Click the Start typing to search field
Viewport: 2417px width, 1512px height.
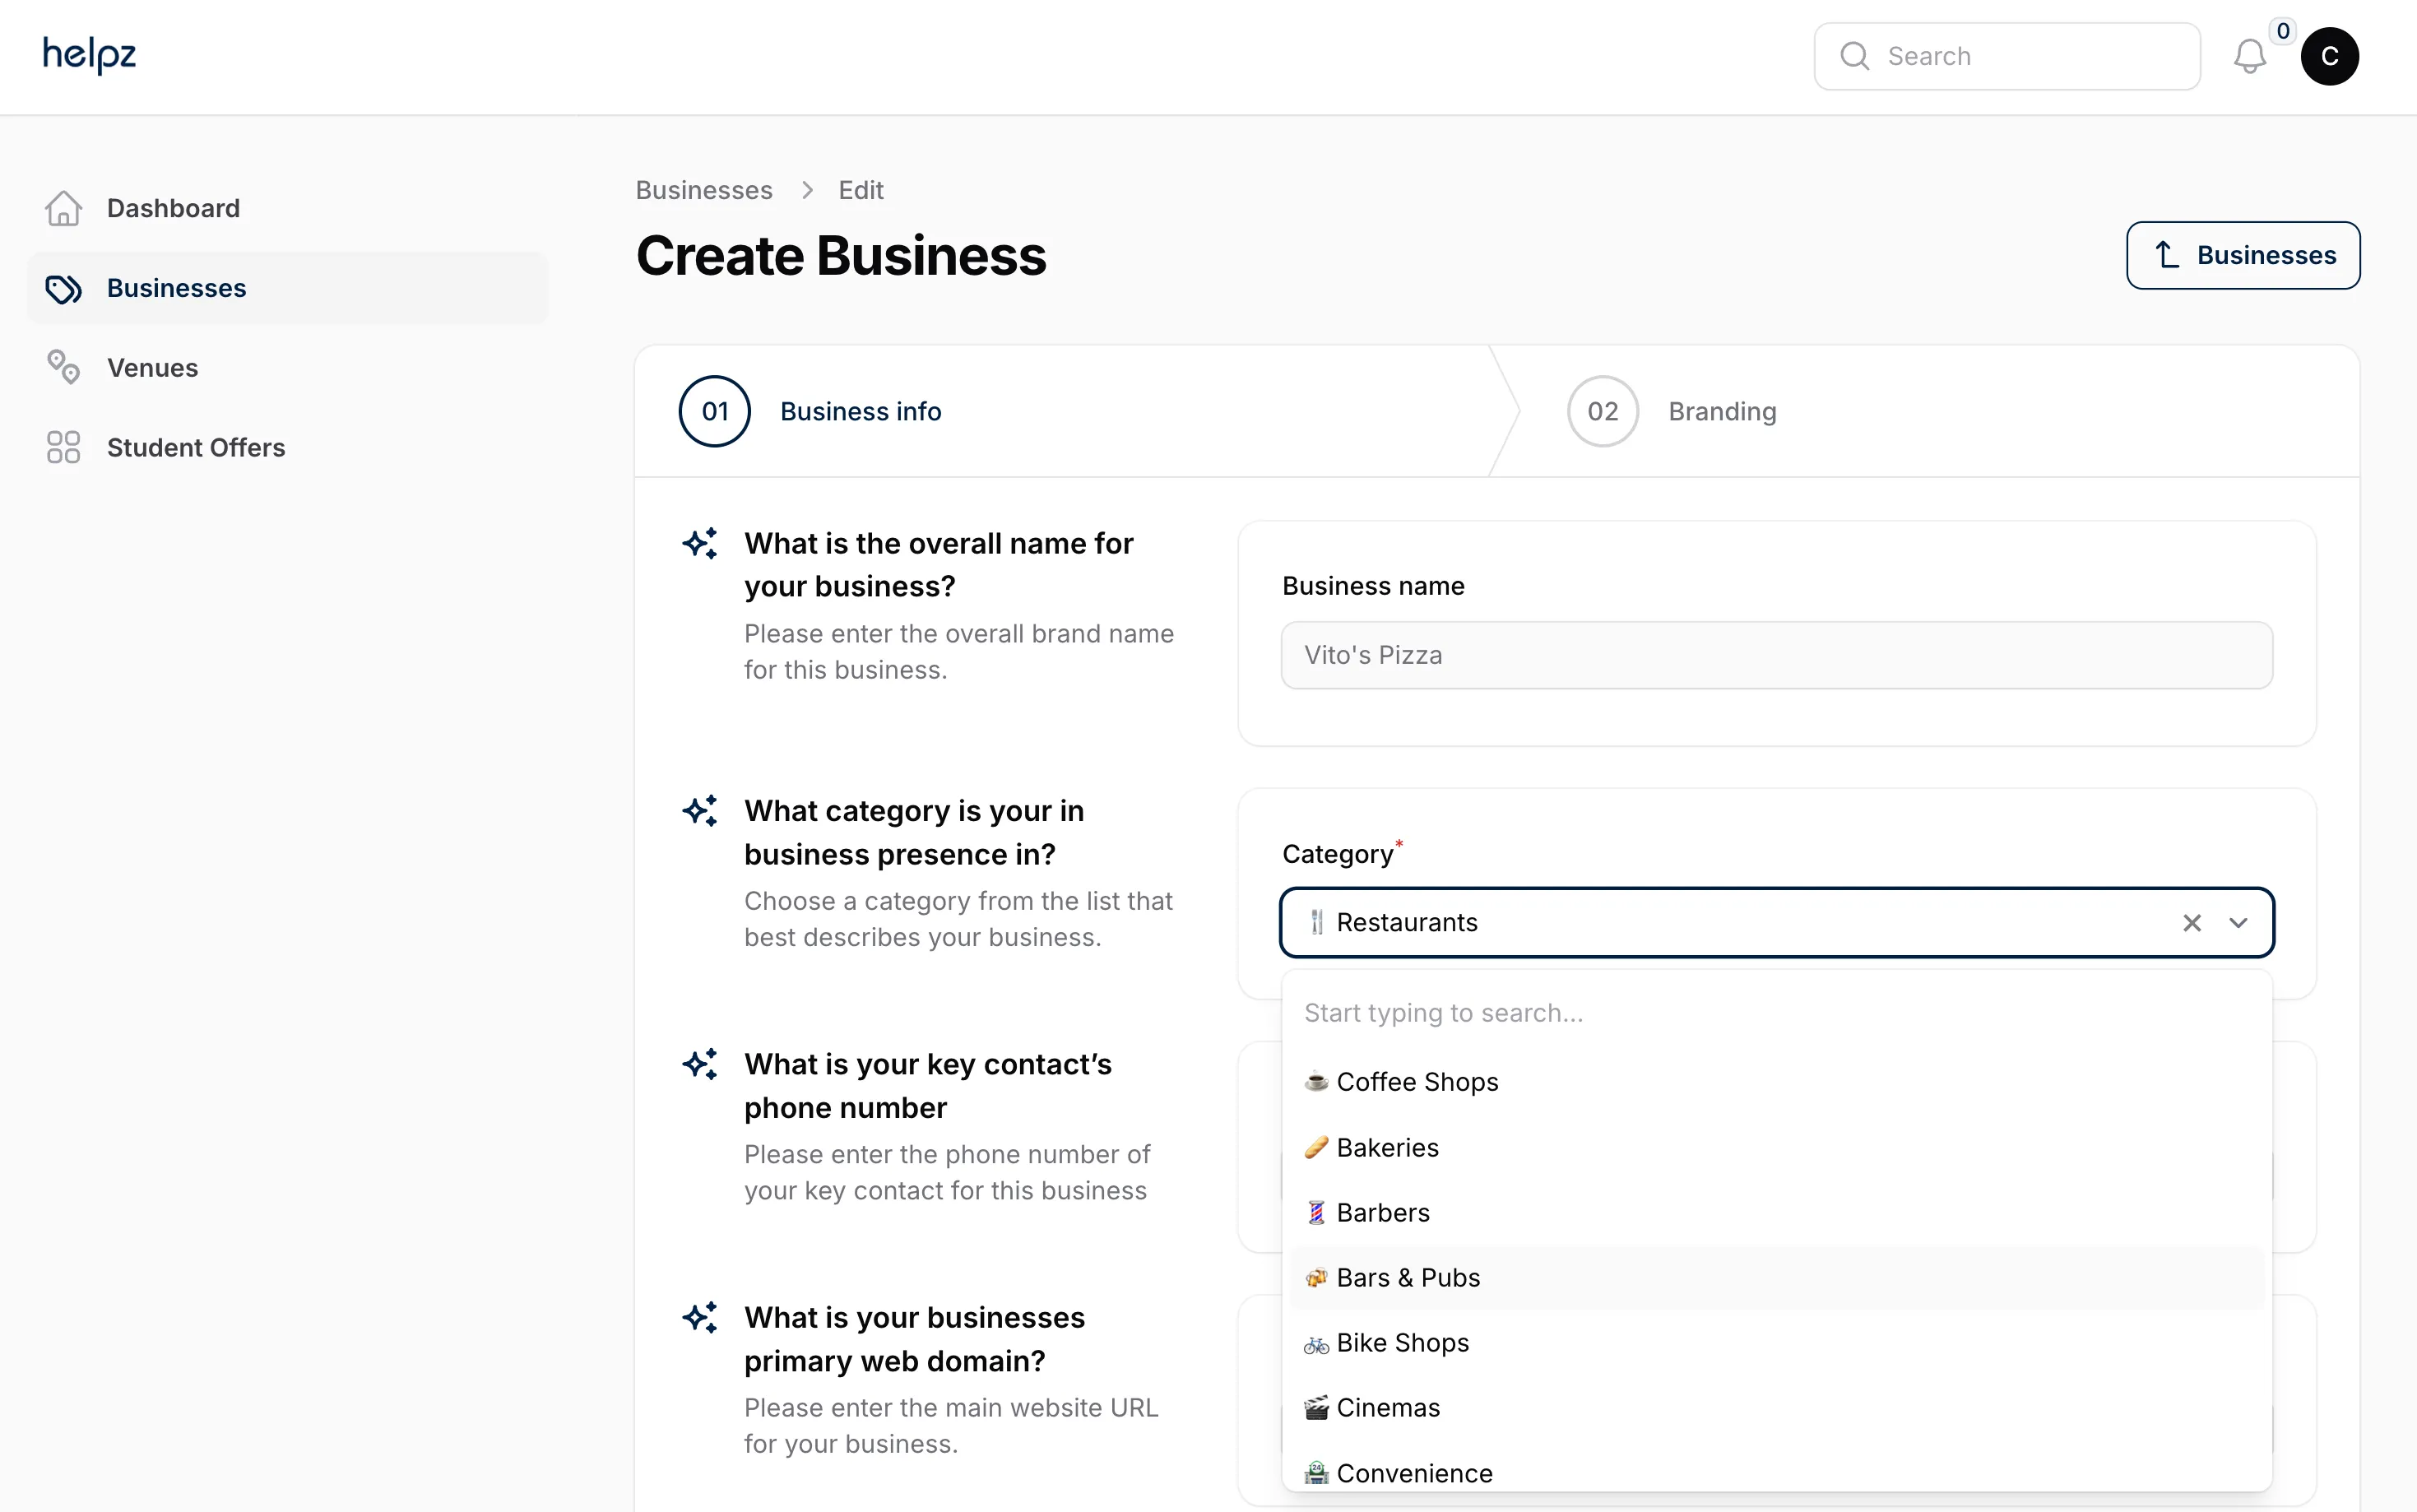1776,1013
